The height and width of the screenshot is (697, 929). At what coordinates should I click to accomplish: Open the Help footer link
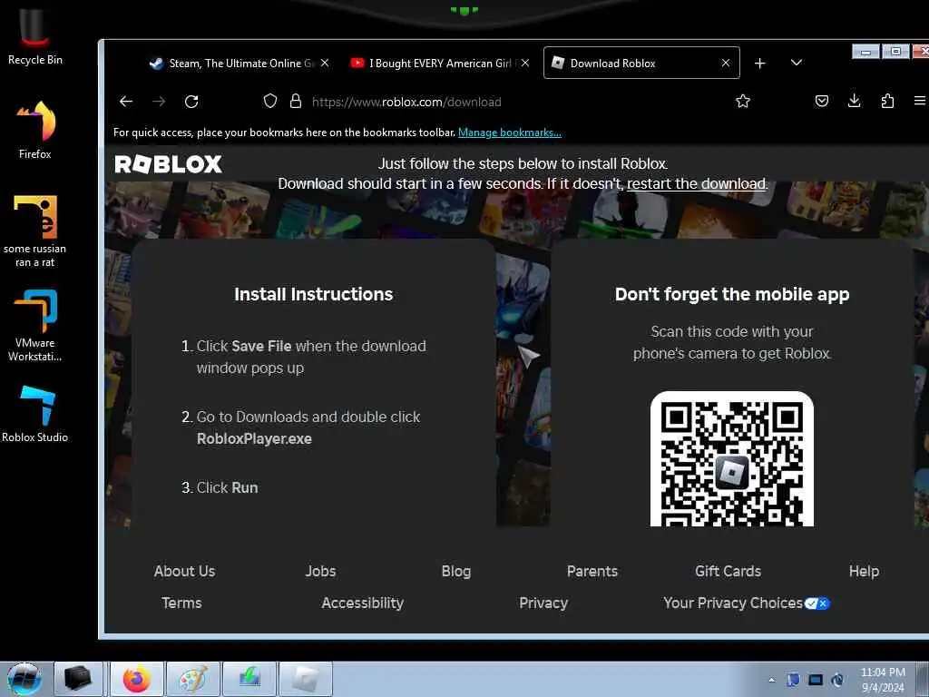[x=864, y=571]
